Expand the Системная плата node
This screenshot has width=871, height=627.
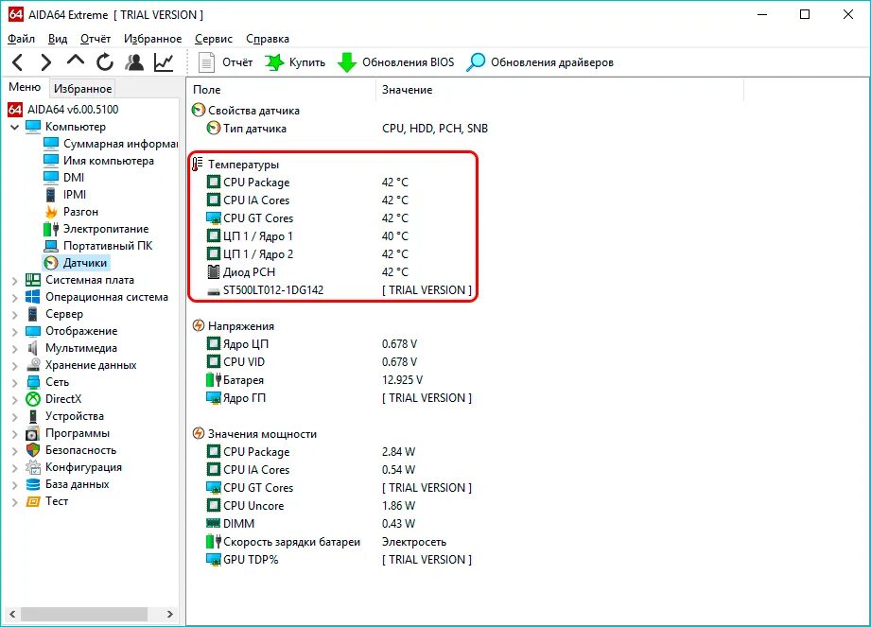point(14,281)
